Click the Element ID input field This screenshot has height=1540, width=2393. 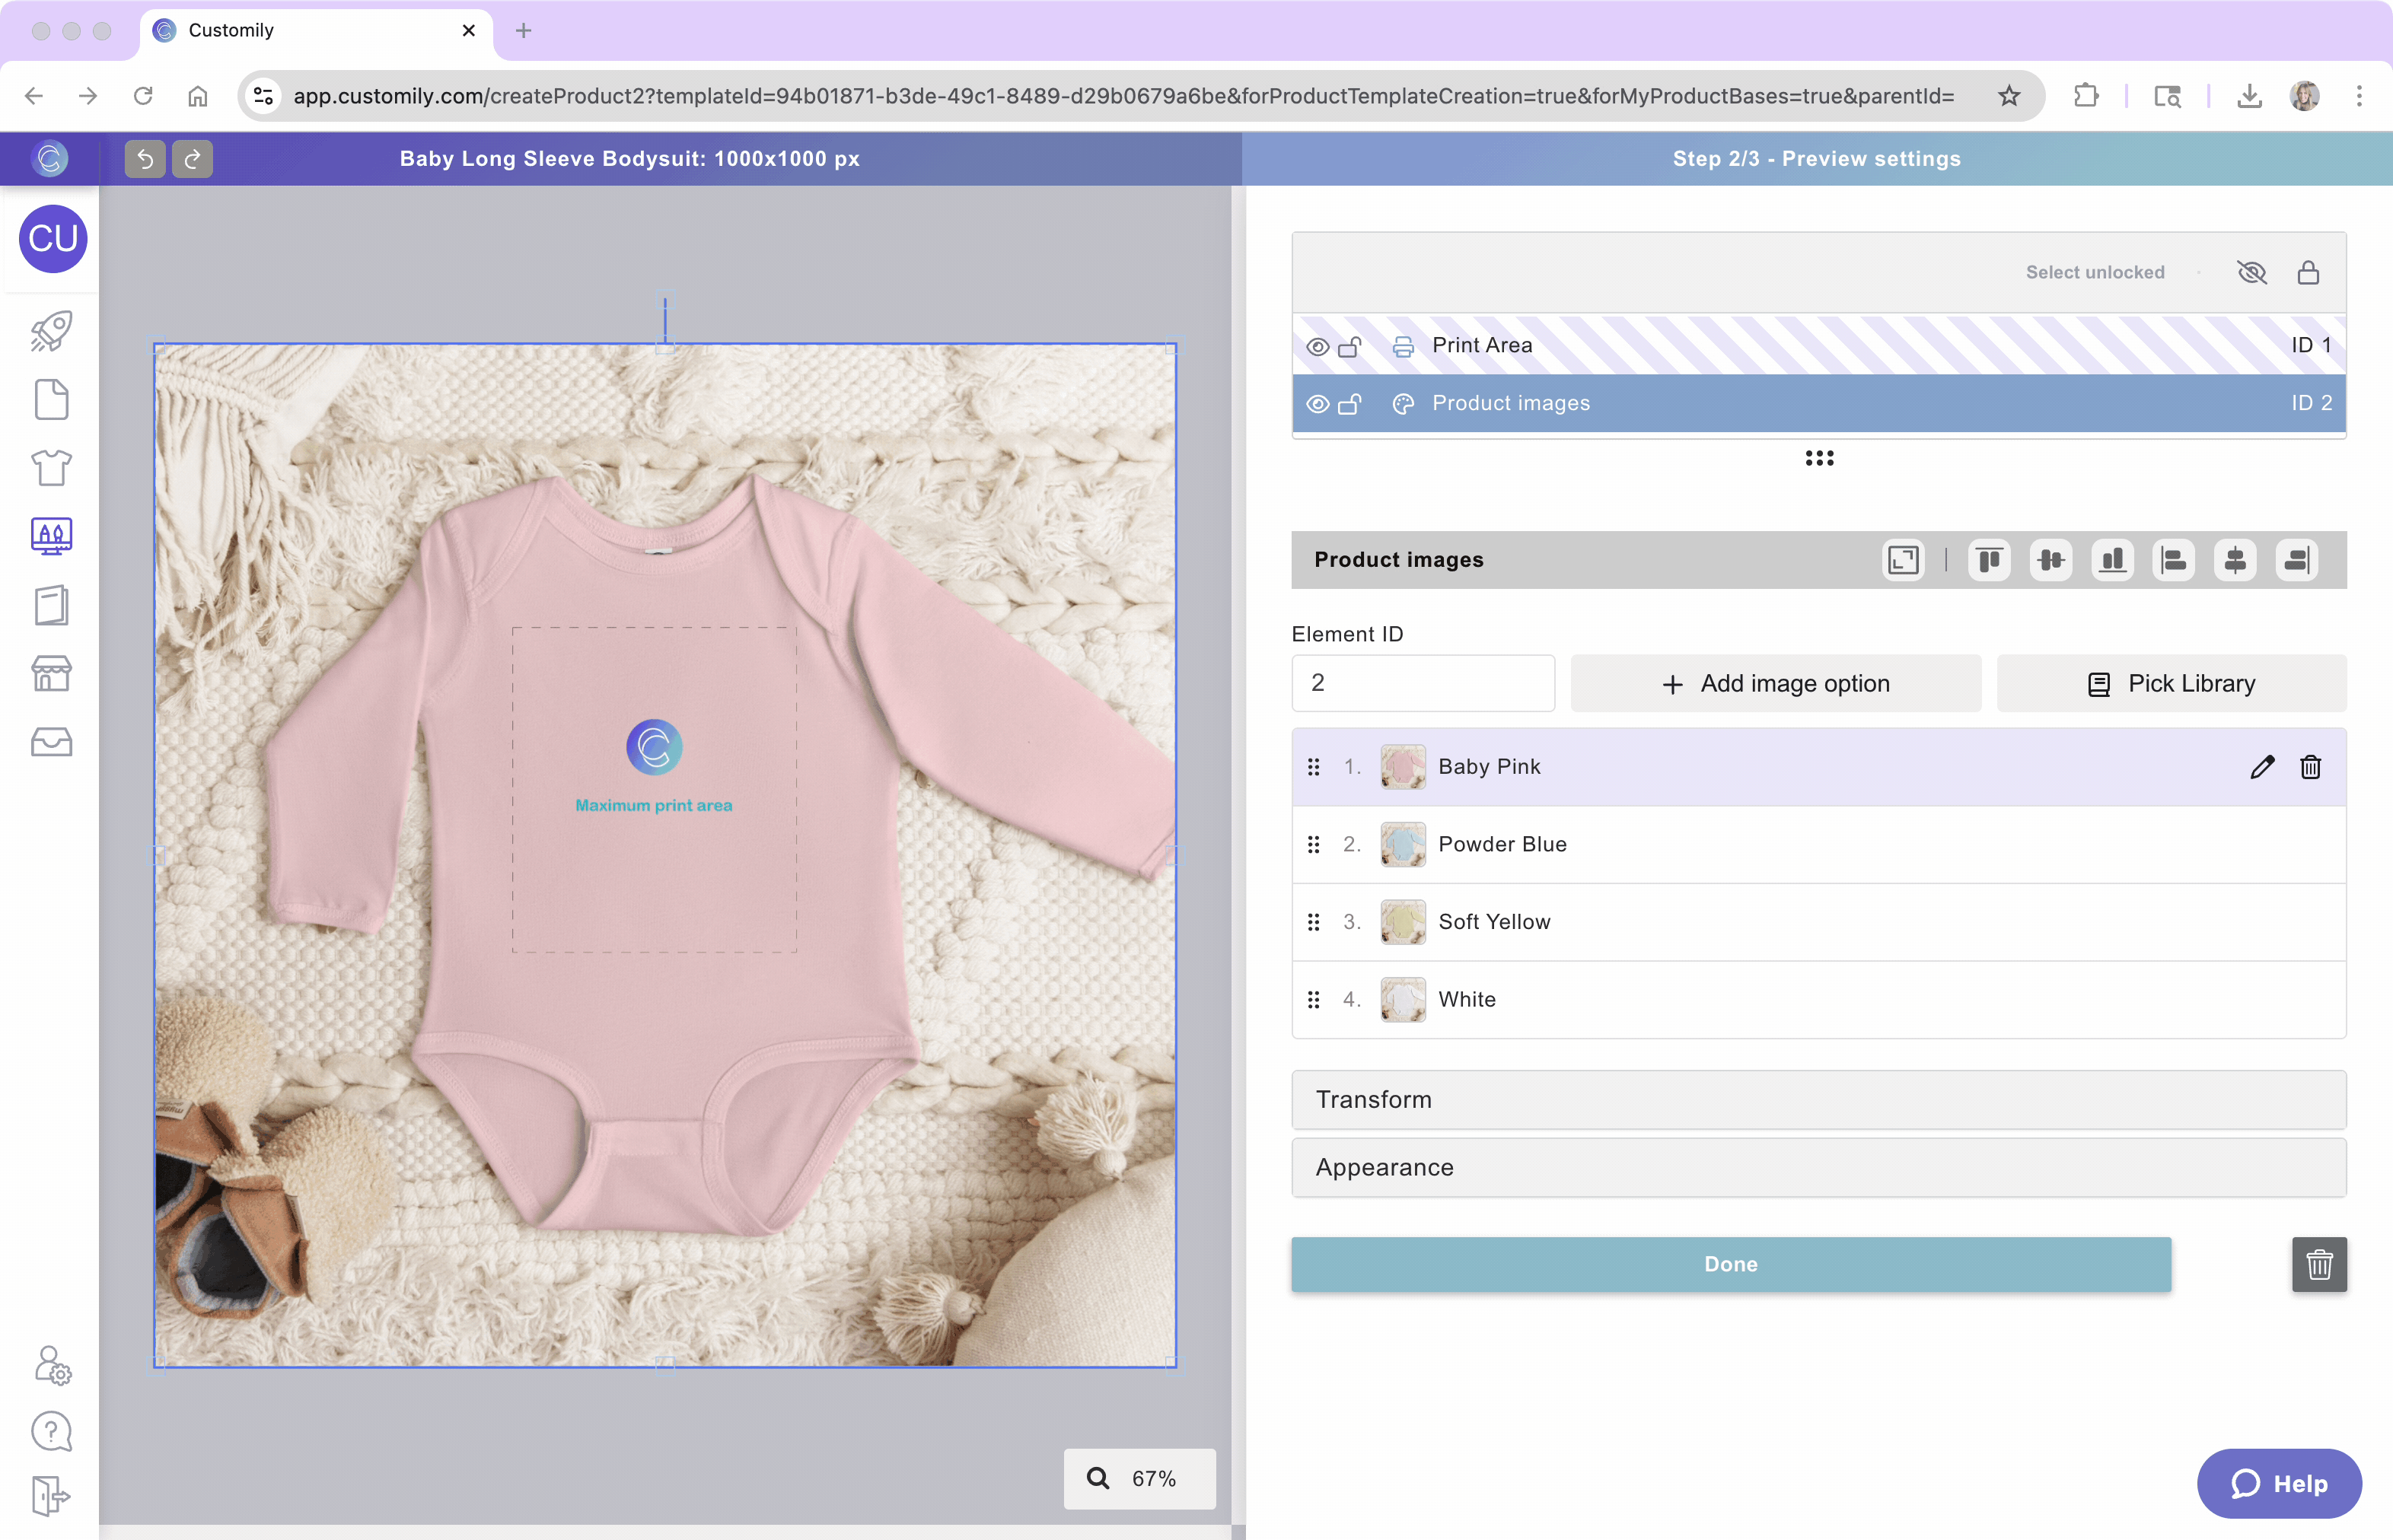click(1422, 684)
